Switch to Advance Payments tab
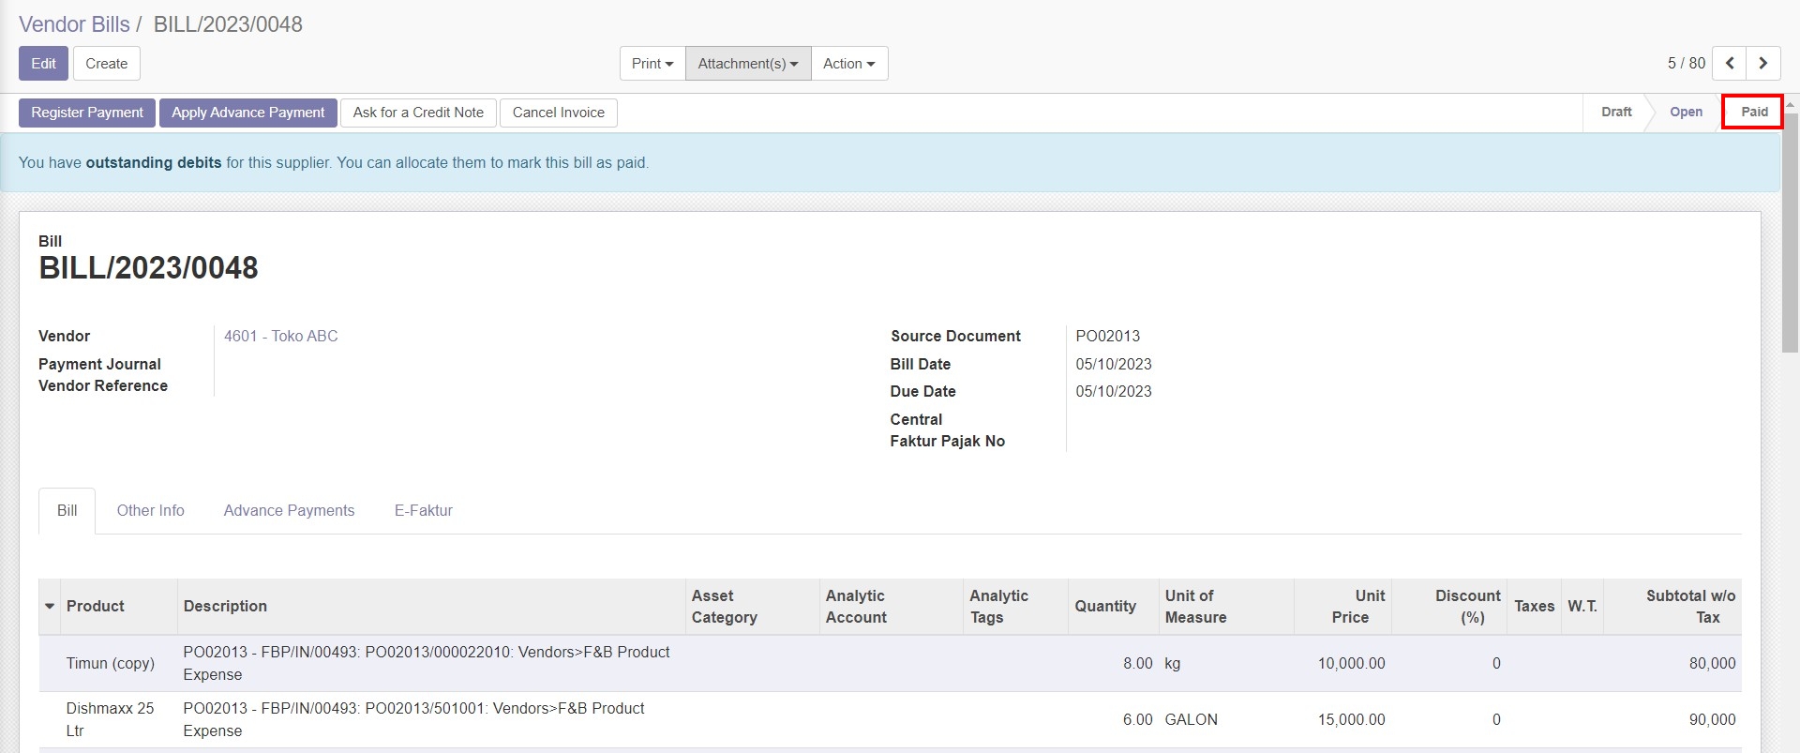The height and width of the screenshot is (753, 1800). point(289,511)
